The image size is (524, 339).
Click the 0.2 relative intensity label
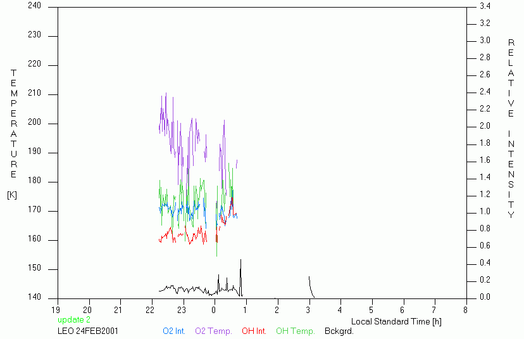[485, 280]
